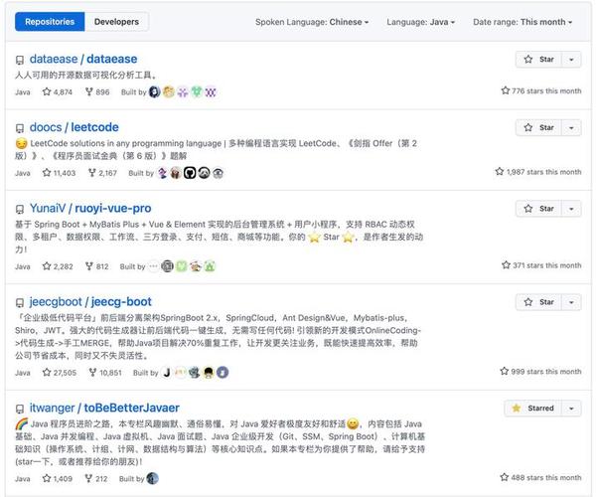The width and height of the screenshot is (599, 497).
Task: Select '371 stars this month' text
Action: tap(546, 265)
